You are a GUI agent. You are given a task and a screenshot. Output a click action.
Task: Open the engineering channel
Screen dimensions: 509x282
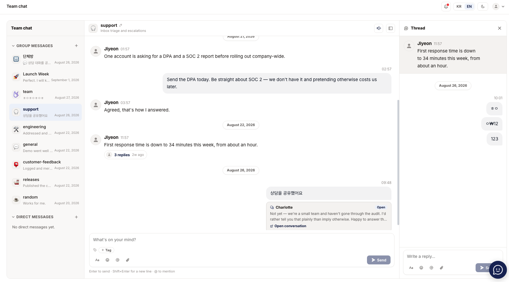45,130
